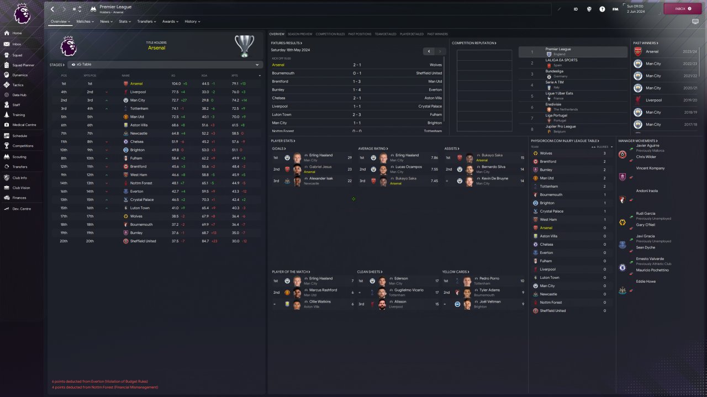Click the pencil edit icon
Image resolution: width=707 pixels, height=397 pixels.
tap(559, 9)
